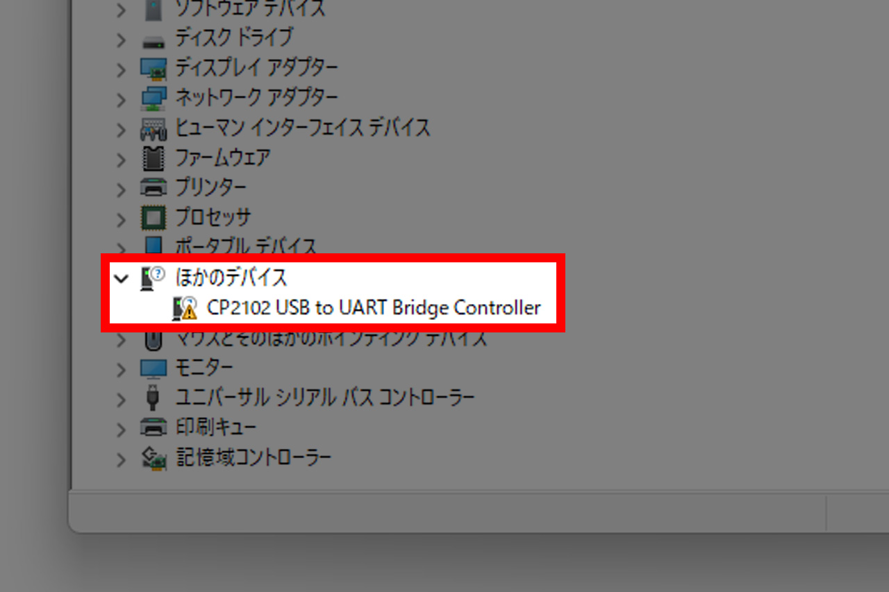Viewport: 889px width, 592px height.
Task: Expand the プロセッサ category
Action: click(x=122, y=219)
